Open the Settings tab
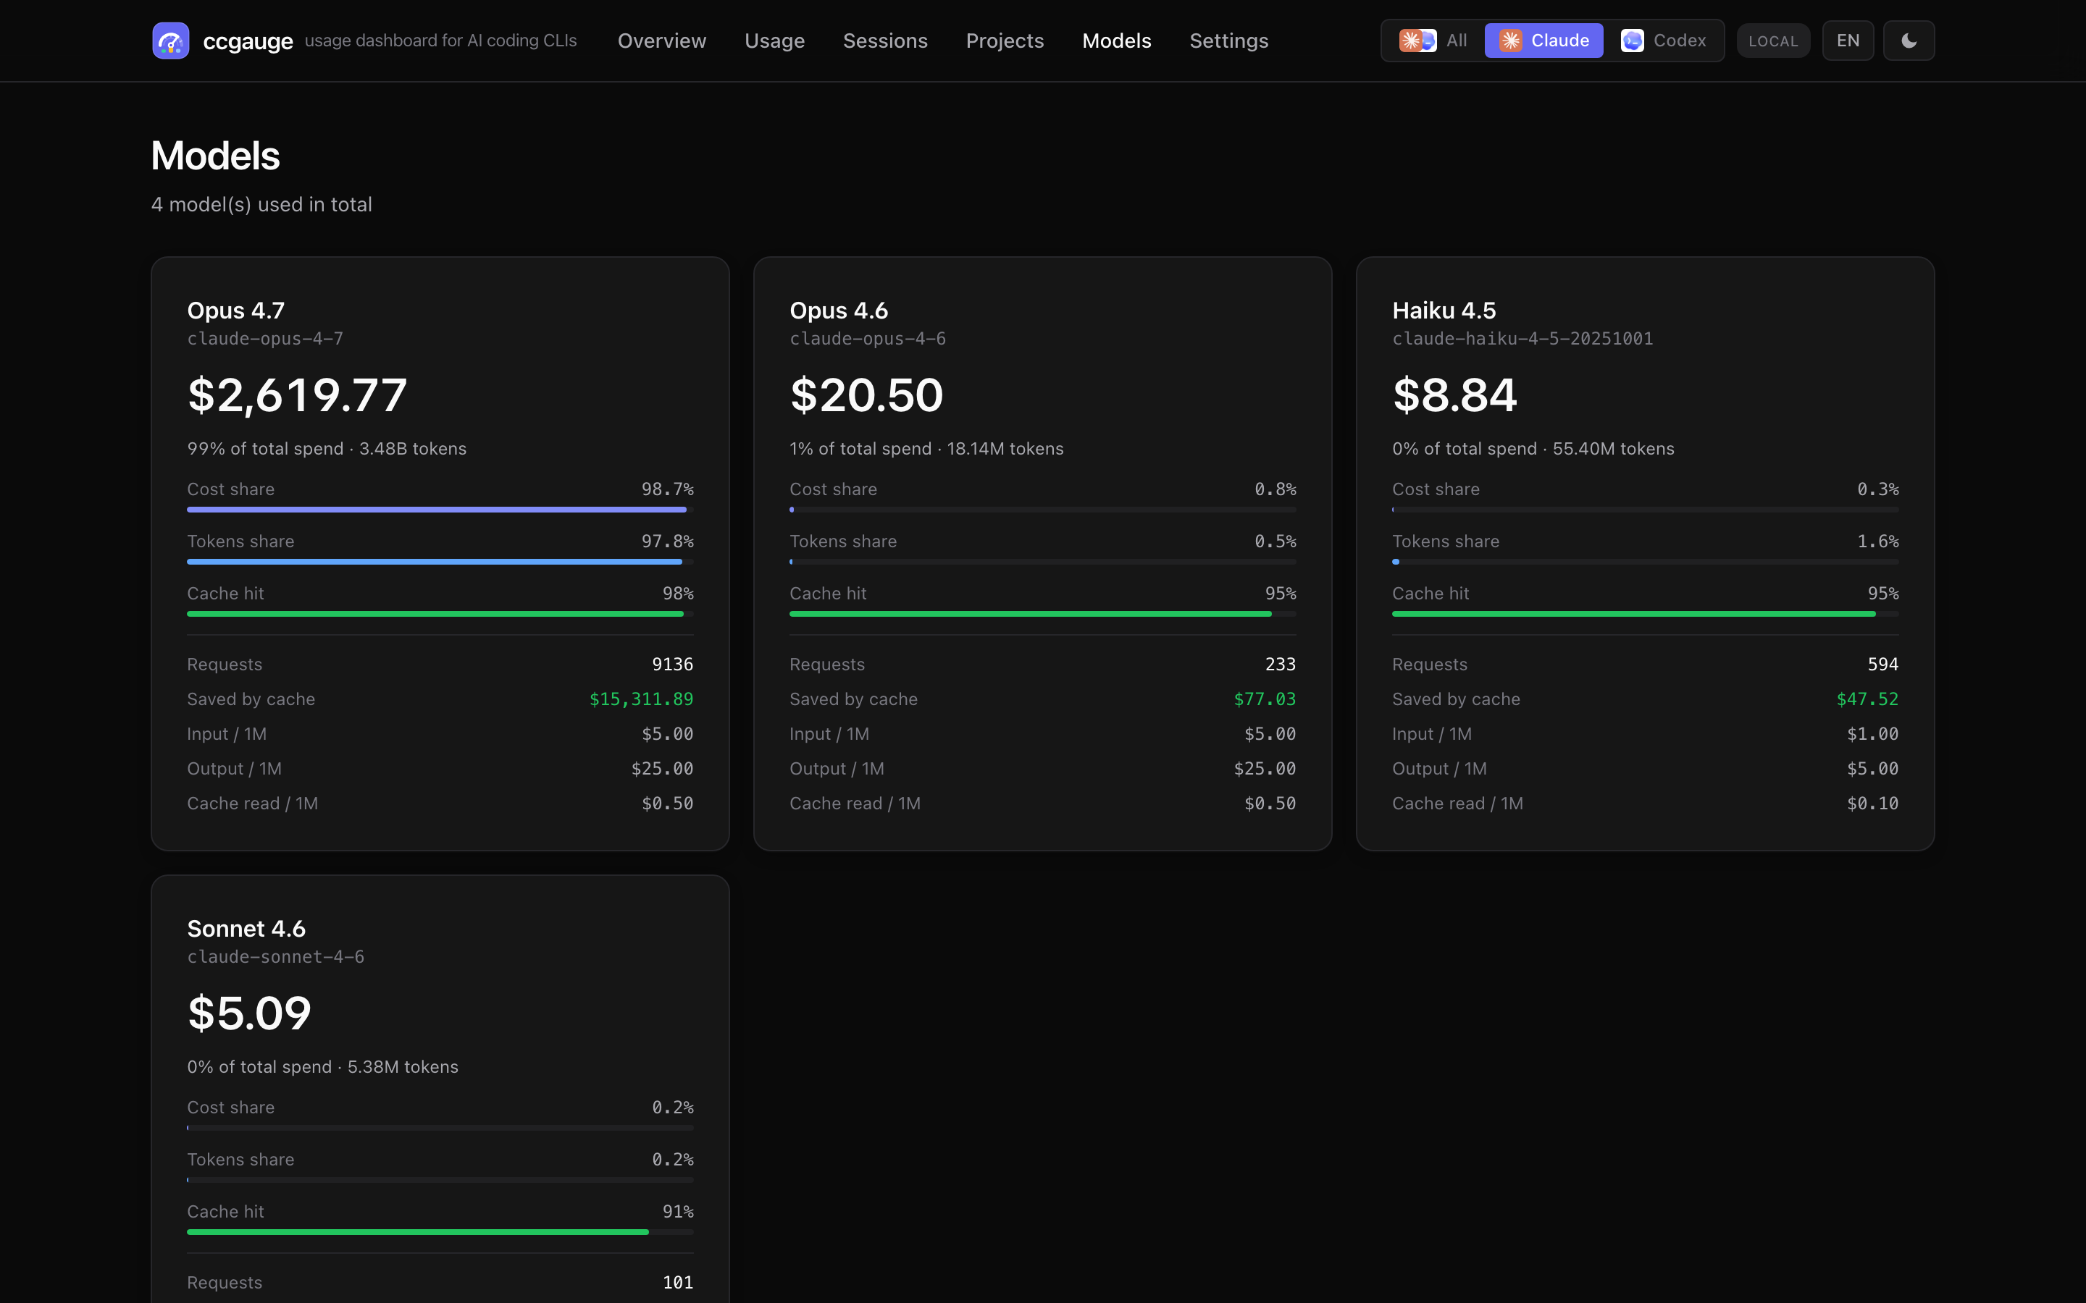The width and height of the screenshot is (2086, 1303). pos(1229,41)
